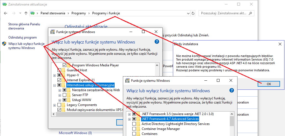The height and width of the screenshot is (136, 285).
Task: Maximize the second Funkcje systemu Windows window
Action: [x=218, y=80]
